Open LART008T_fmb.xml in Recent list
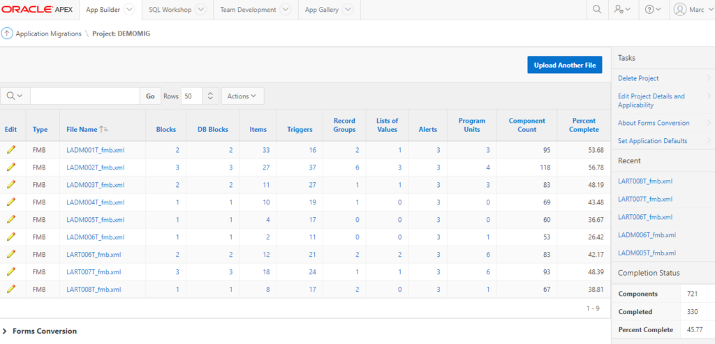 [x=645, y=181]
